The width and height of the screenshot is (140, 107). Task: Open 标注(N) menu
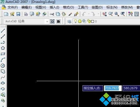112,7
